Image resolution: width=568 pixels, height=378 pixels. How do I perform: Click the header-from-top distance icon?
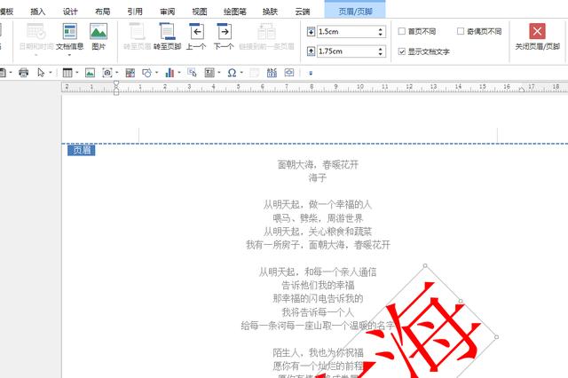(x=312, y=32)
